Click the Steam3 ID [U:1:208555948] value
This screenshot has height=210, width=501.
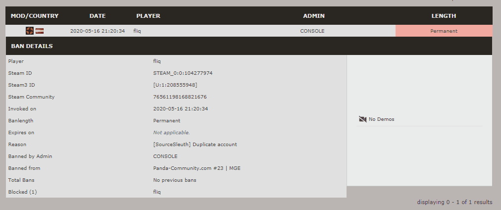point(175,85)
